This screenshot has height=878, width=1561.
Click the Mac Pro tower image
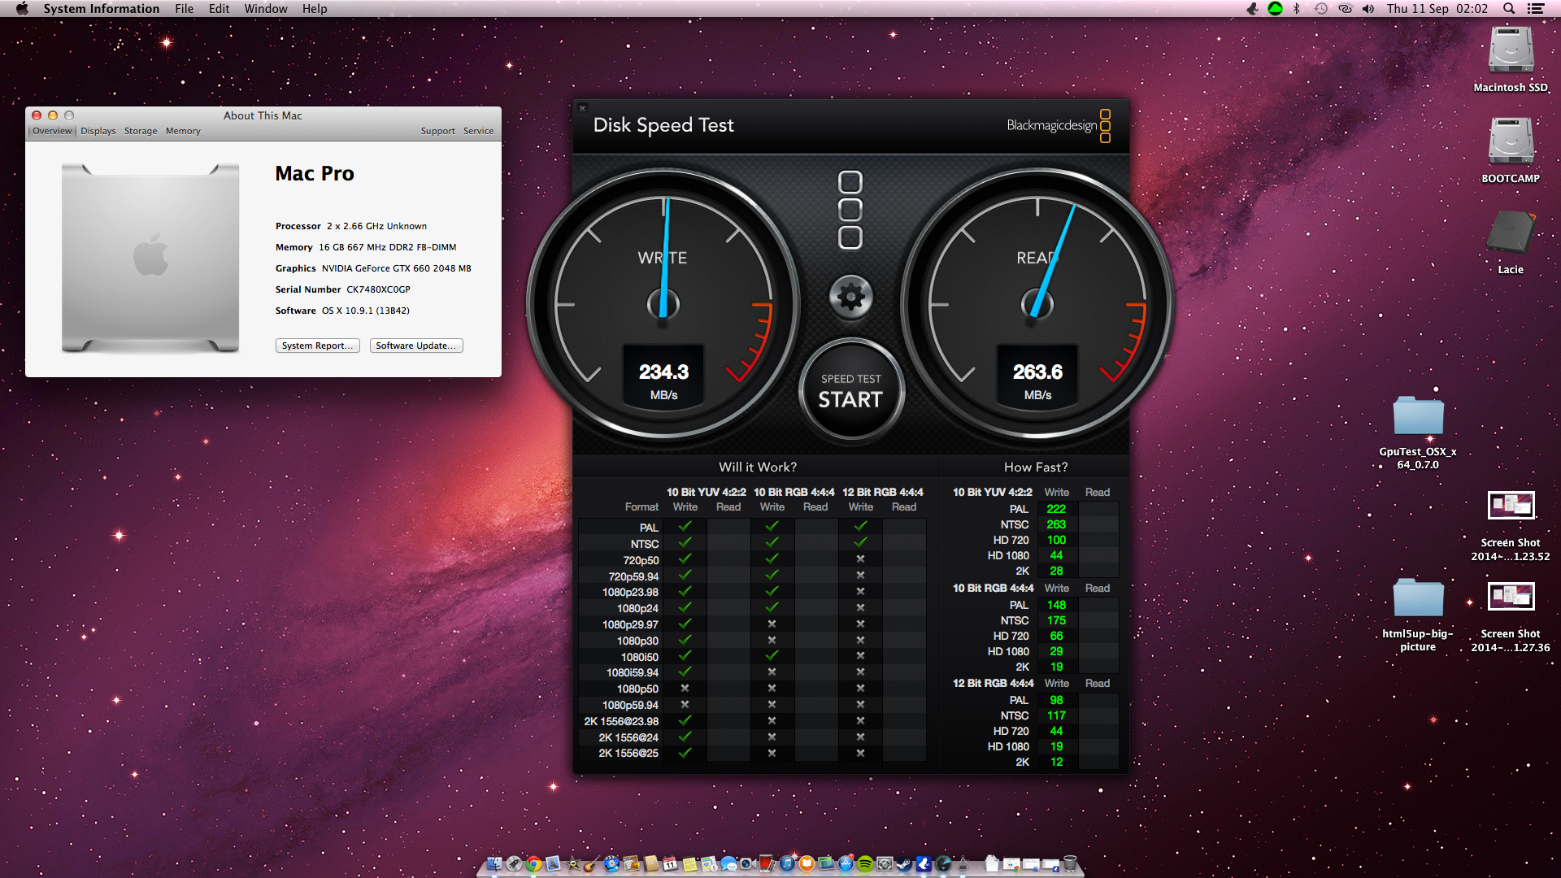[x=150, y=259]
